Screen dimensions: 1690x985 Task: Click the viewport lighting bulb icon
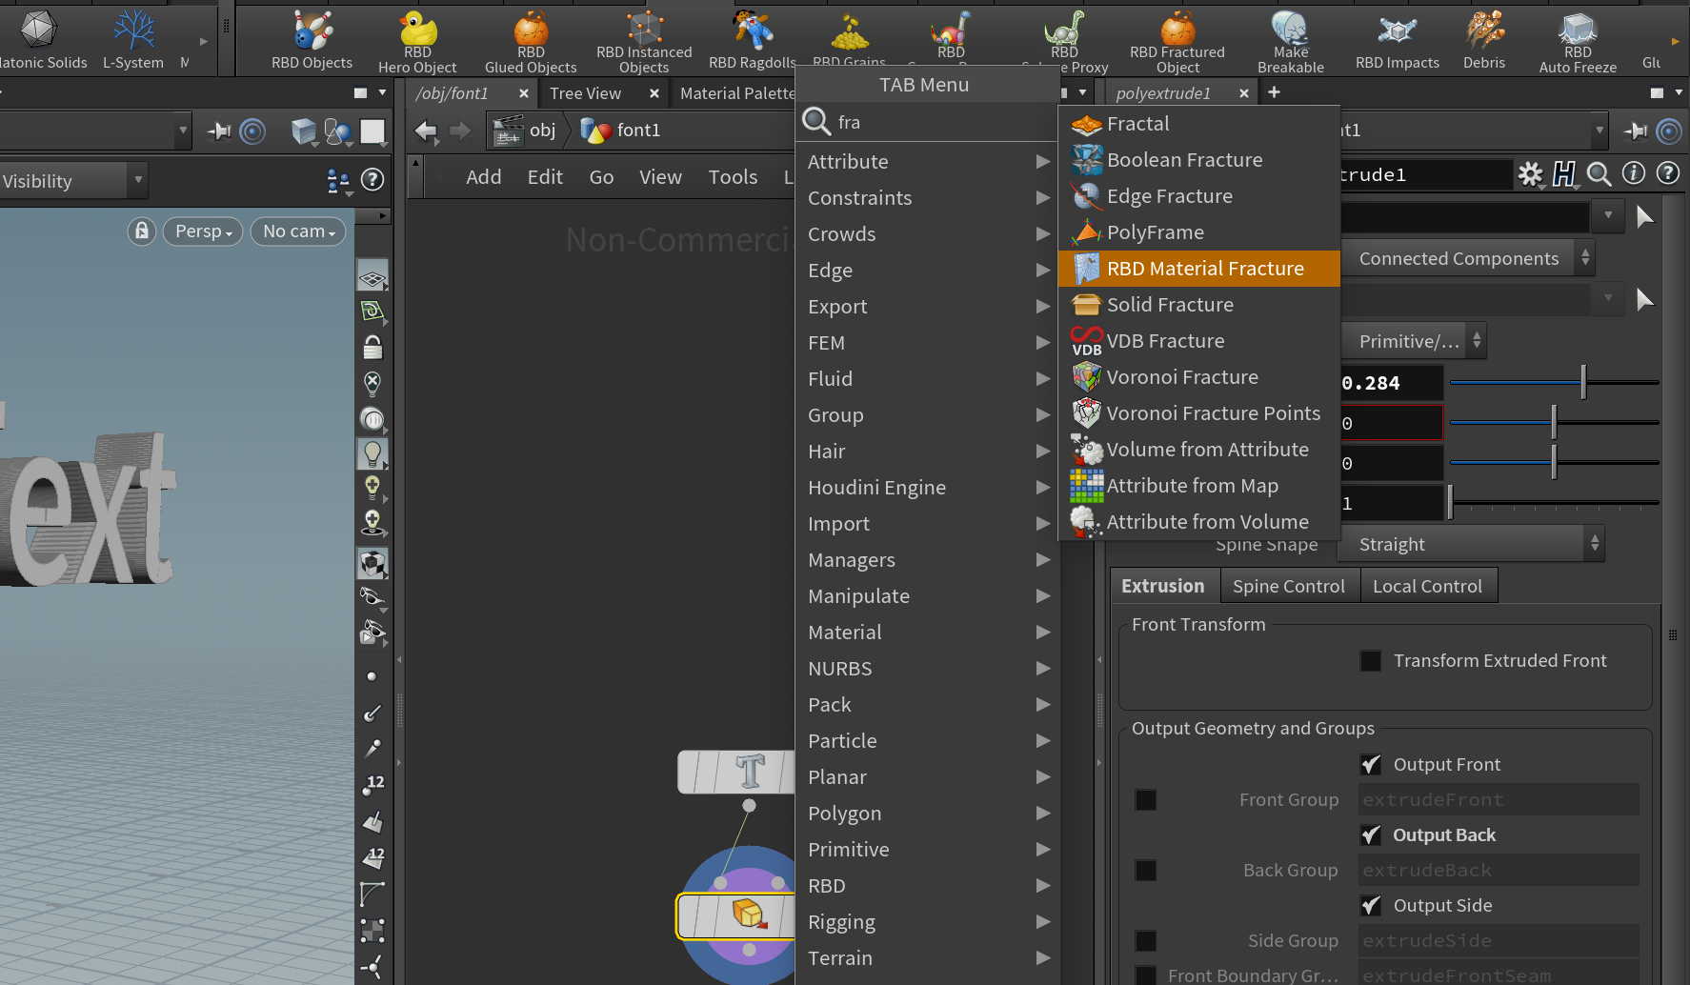click(x=372, y=453)
